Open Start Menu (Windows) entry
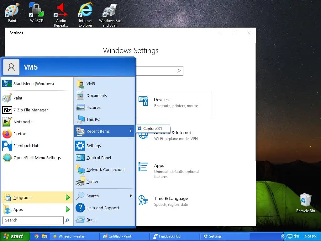The width and height of the screenshot is (321, 241). 37,83
